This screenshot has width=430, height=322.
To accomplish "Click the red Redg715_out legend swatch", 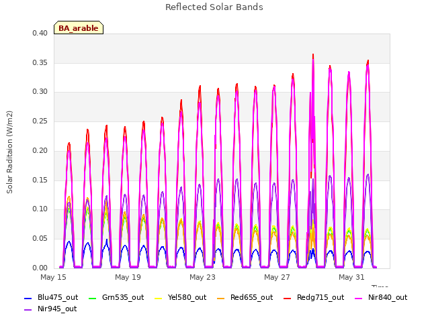I will pyautogui.click(x=287, y=298).
